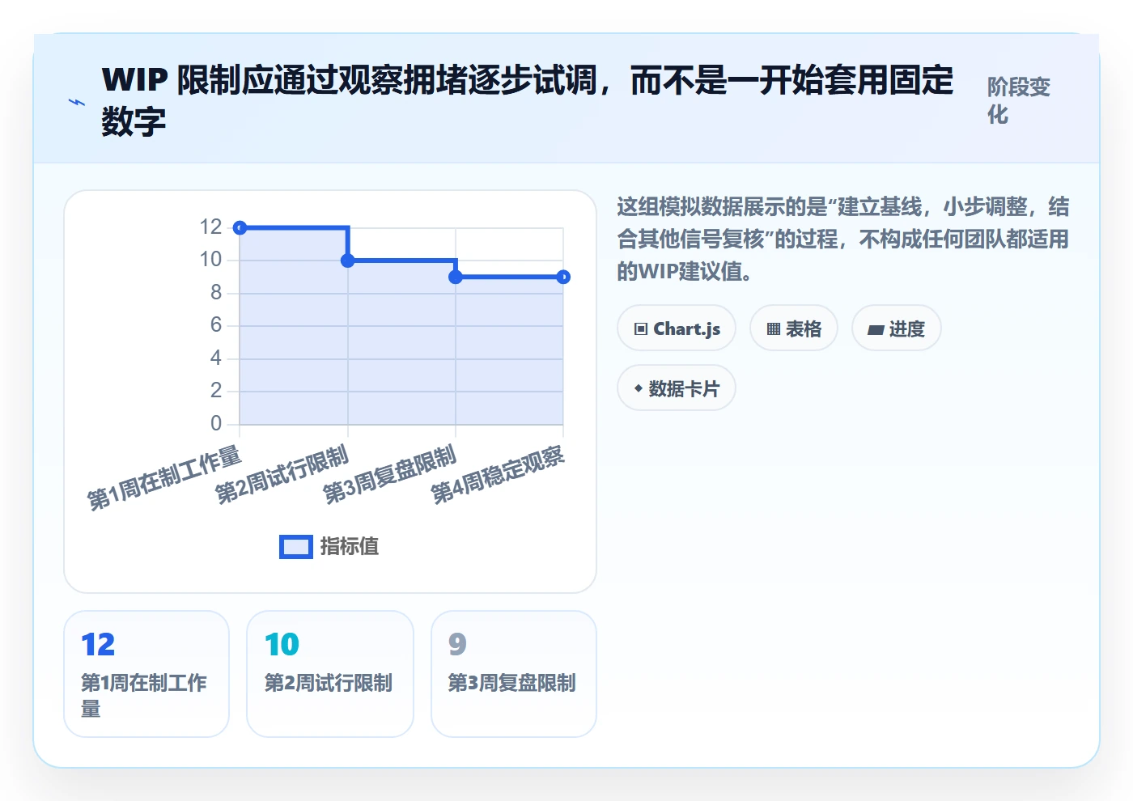Image resolution: width=1133 pixels, height=801 pixels.
Task: Select the 进度 pill button
Action: [897, 328]
